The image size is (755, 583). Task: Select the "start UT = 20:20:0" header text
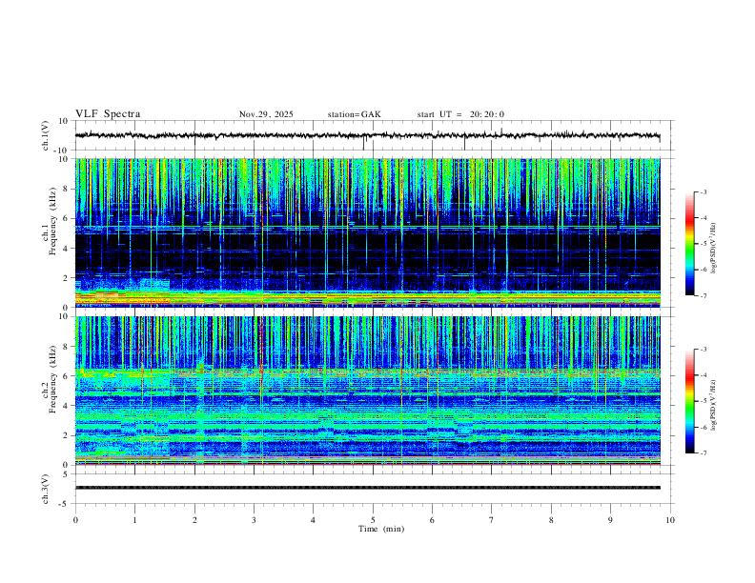(x=460, y=114)
